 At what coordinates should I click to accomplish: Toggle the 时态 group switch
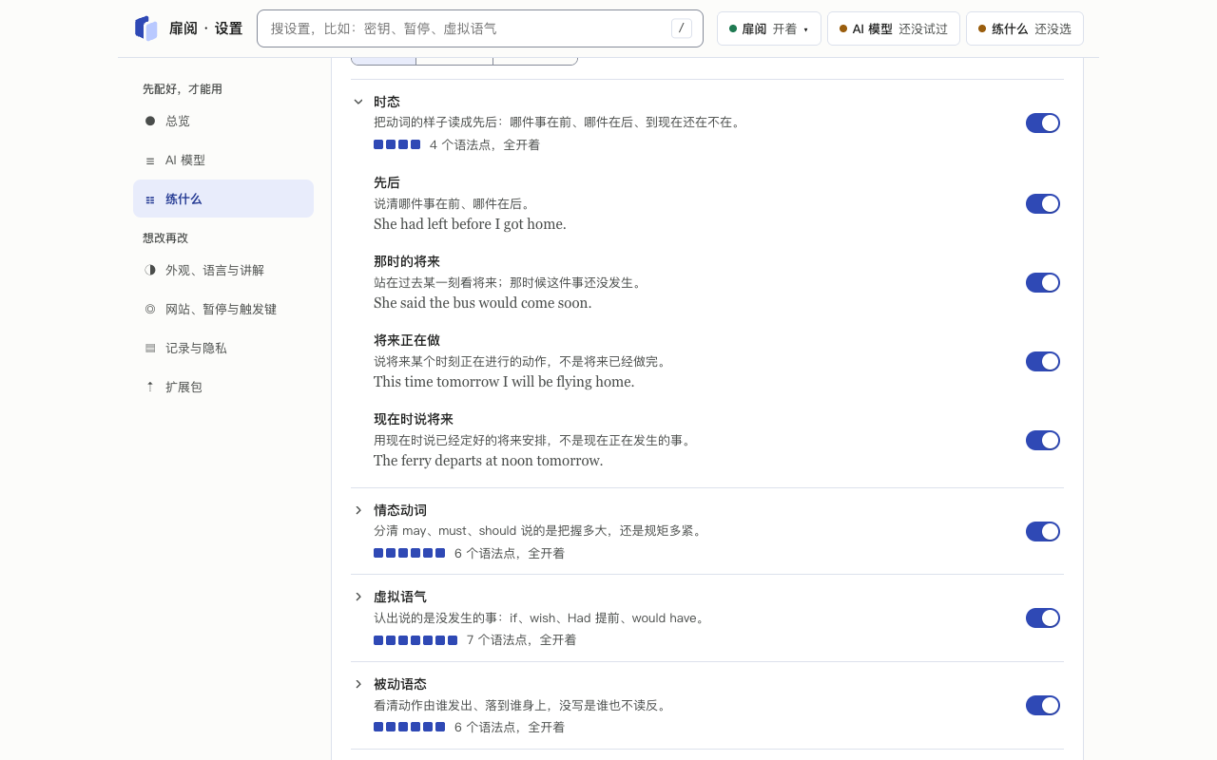pos(1043,123)
